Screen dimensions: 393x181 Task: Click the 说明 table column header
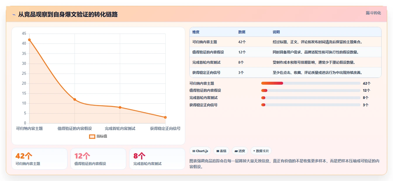coord(276,32)
